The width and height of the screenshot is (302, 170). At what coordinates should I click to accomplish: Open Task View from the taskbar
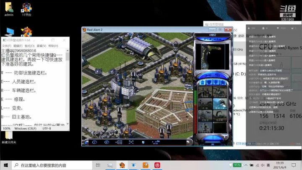(98, 165)
